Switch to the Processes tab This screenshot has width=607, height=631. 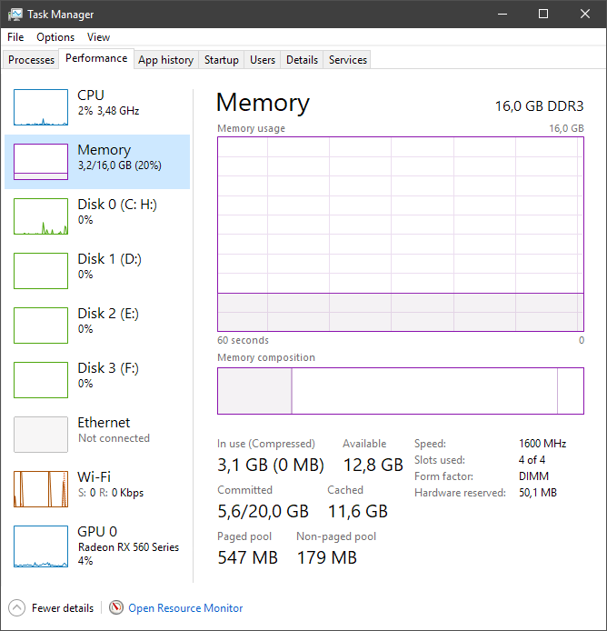tap(32, 60)
